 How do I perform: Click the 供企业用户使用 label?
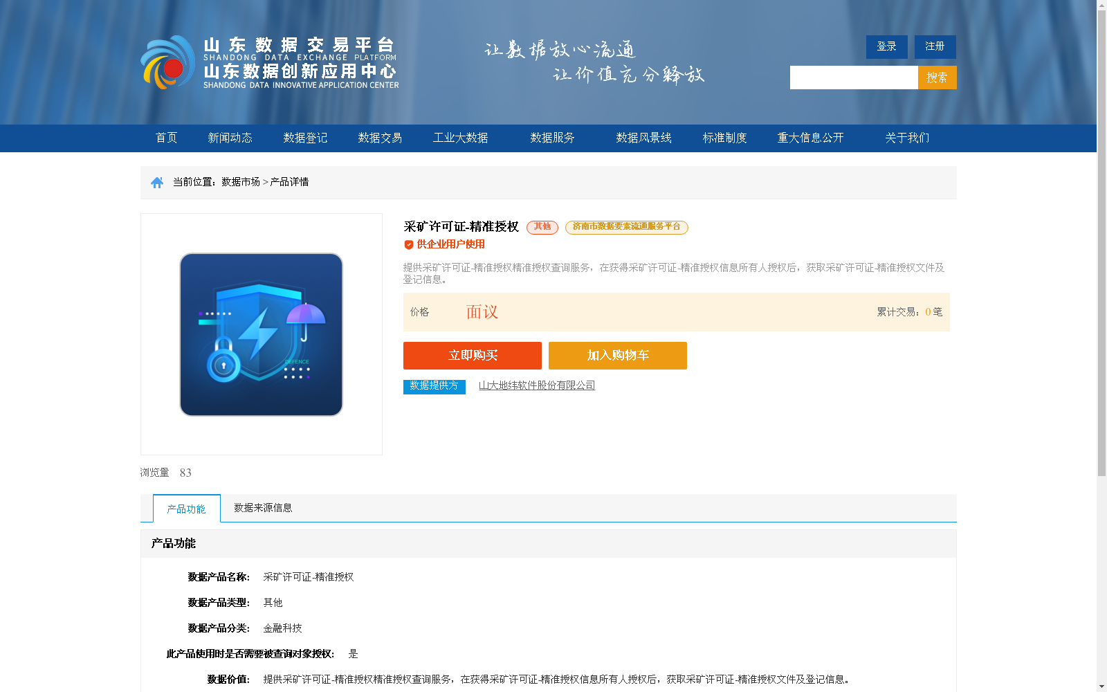point(451,244)
